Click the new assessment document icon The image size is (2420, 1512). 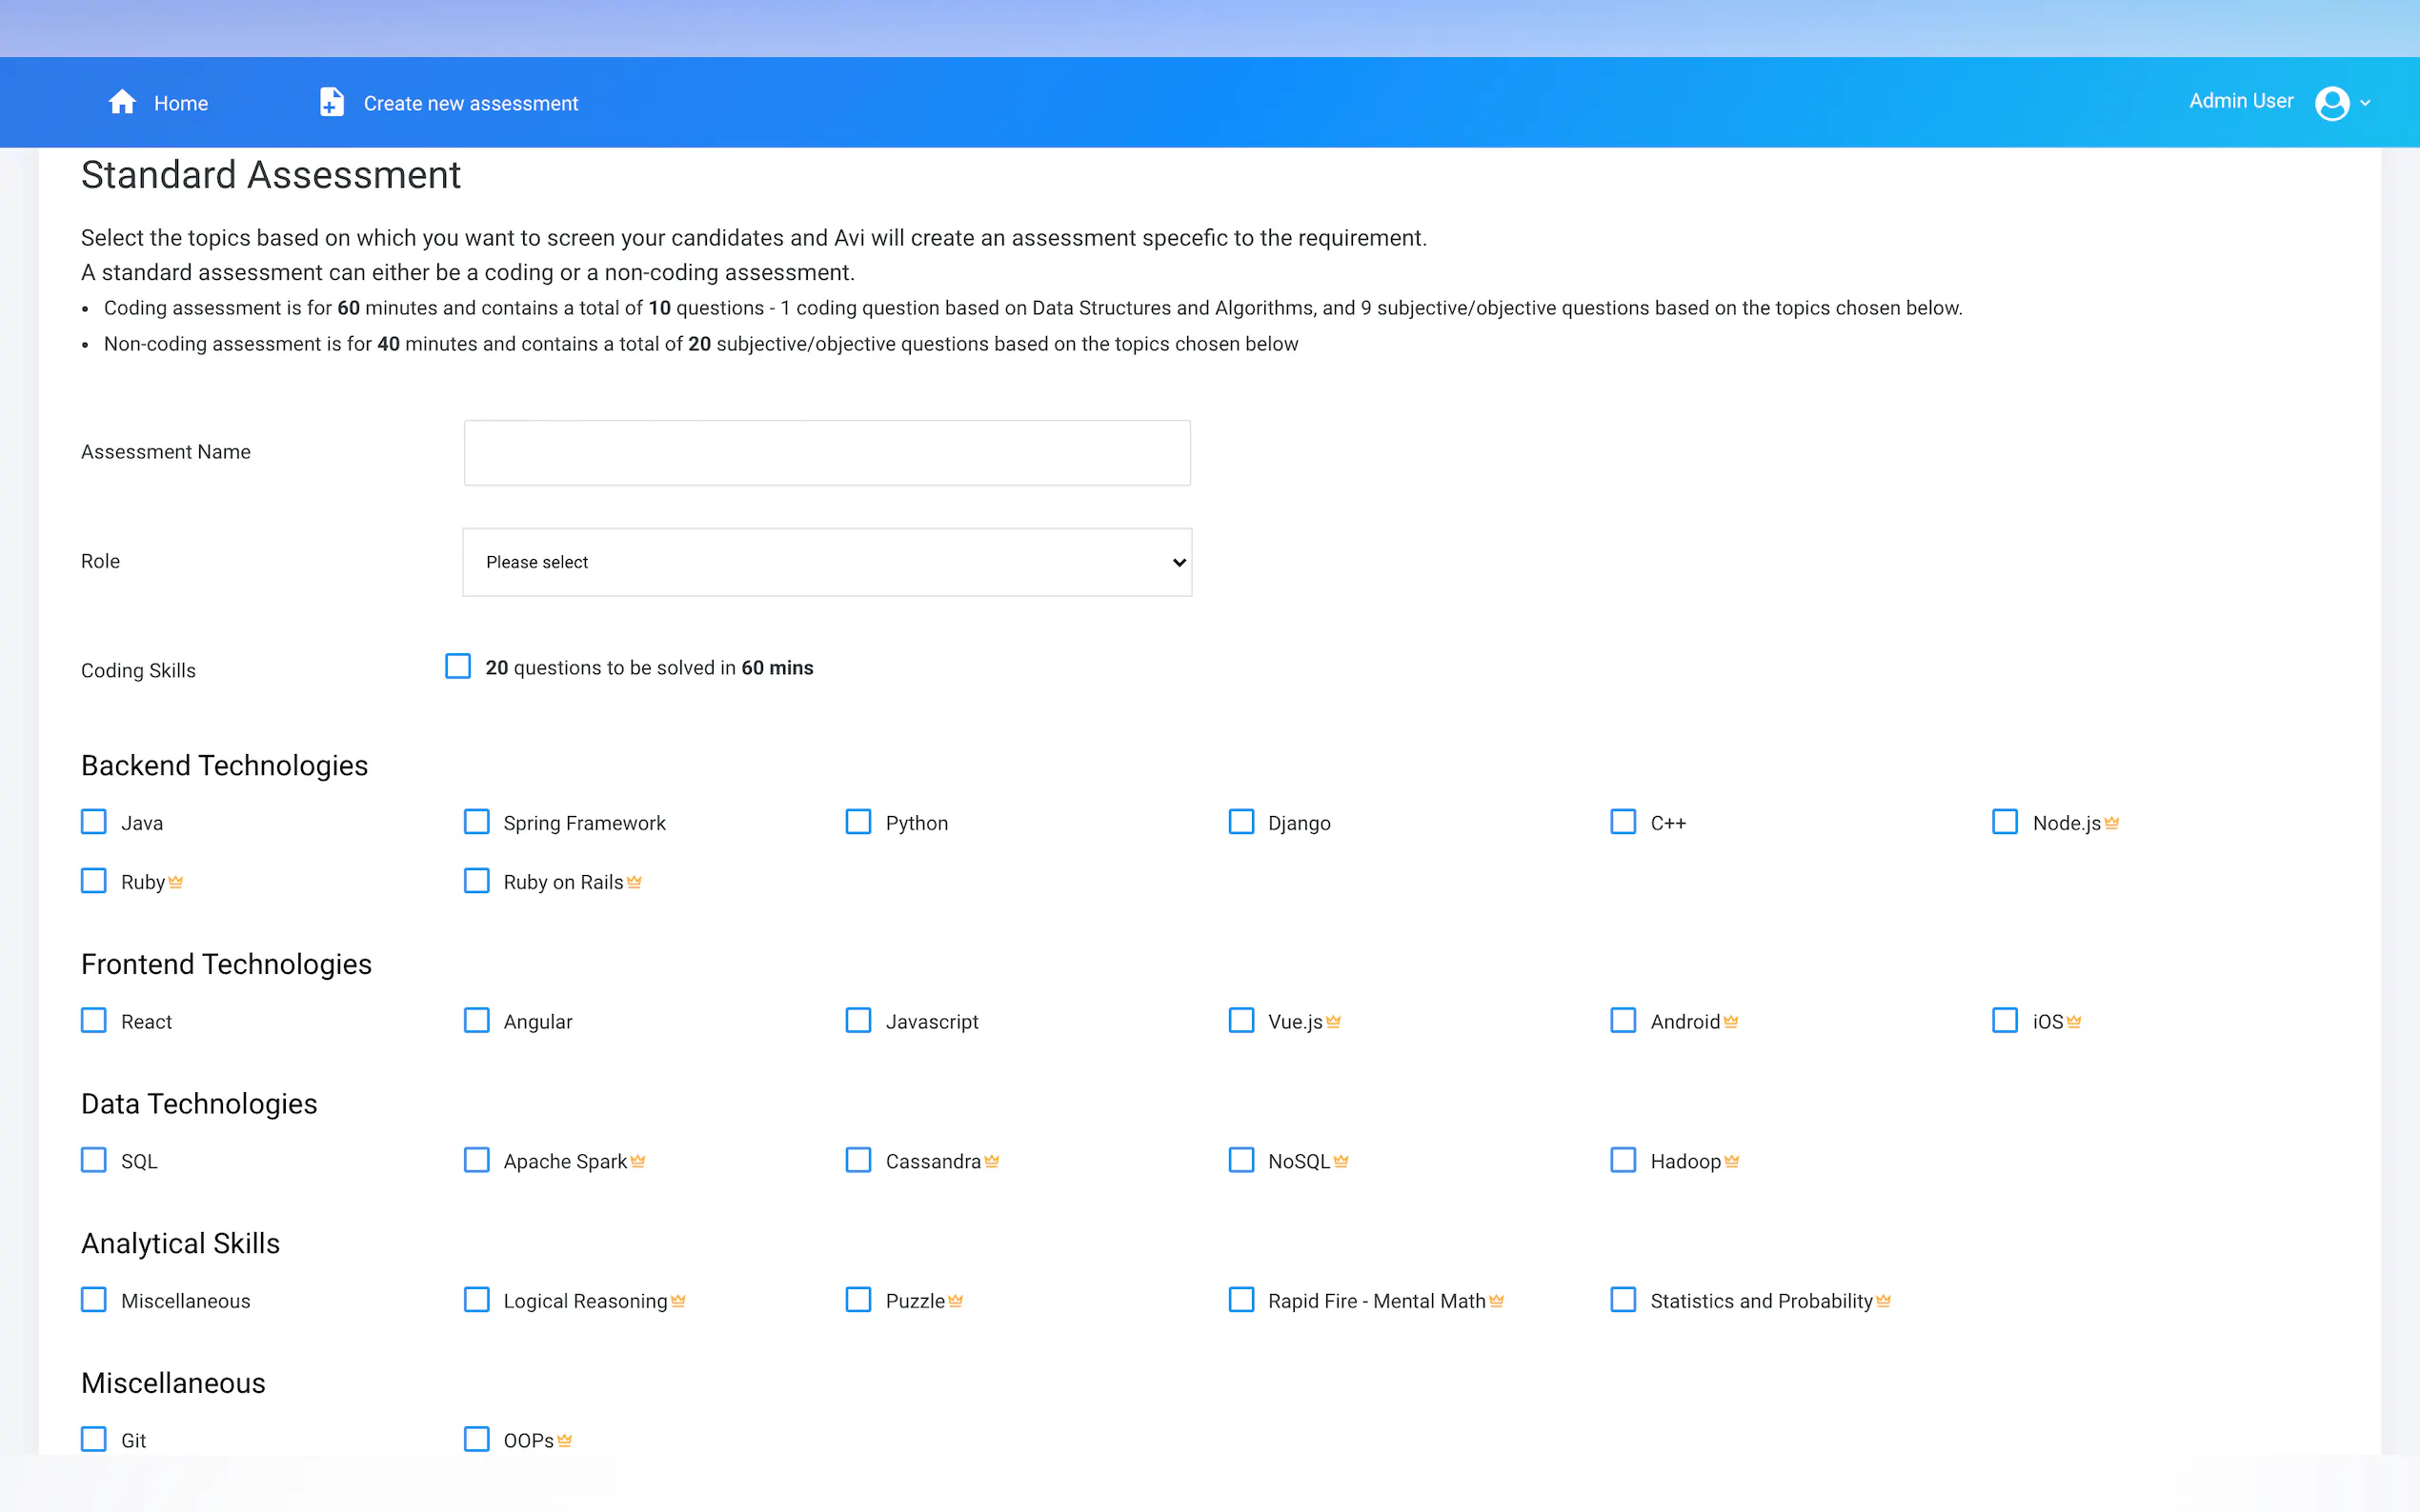332,102
